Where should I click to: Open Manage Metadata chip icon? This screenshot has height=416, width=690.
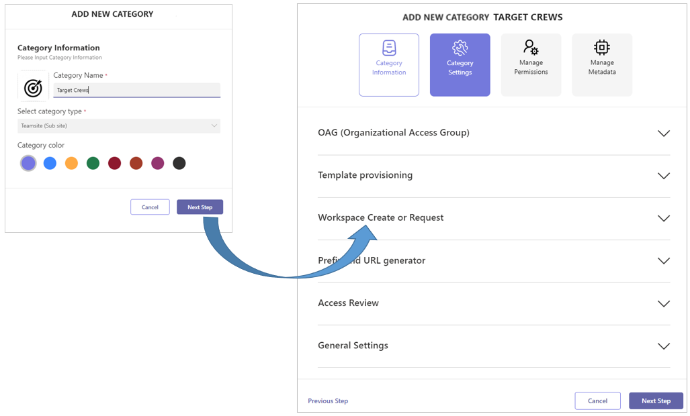[602, 47]
